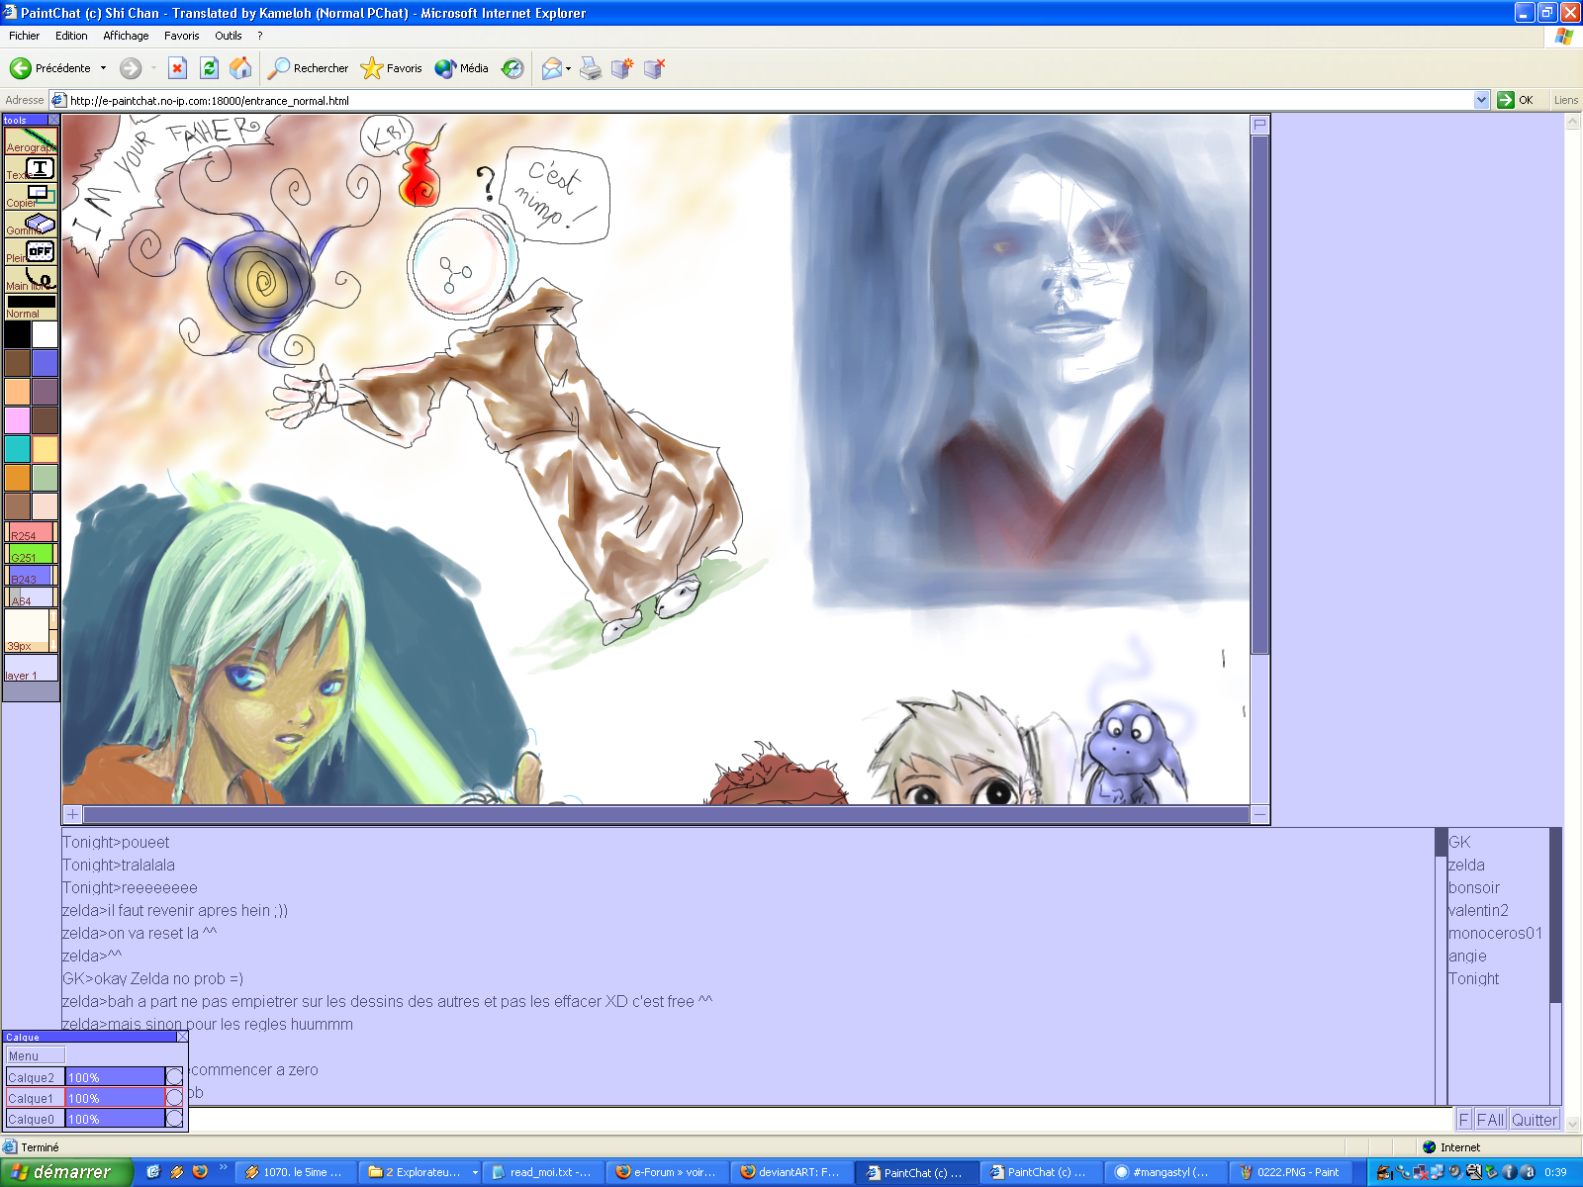Click the Print icon
This screenshot has width=1583, height=1187.
590,68
